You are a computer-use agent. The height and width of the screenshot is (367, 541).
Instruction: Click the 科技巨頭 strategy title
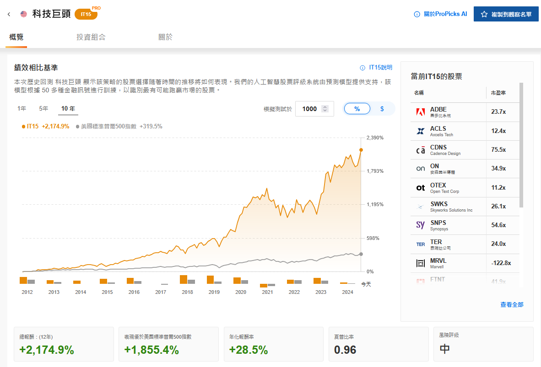click(x=51, y=14)
